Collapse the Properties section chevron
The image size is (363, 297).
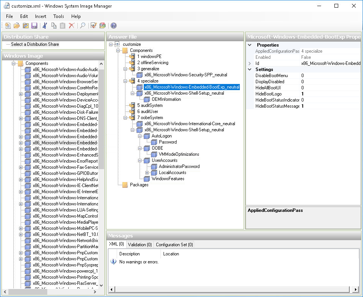pyautogui.click(x=249, y=45)
